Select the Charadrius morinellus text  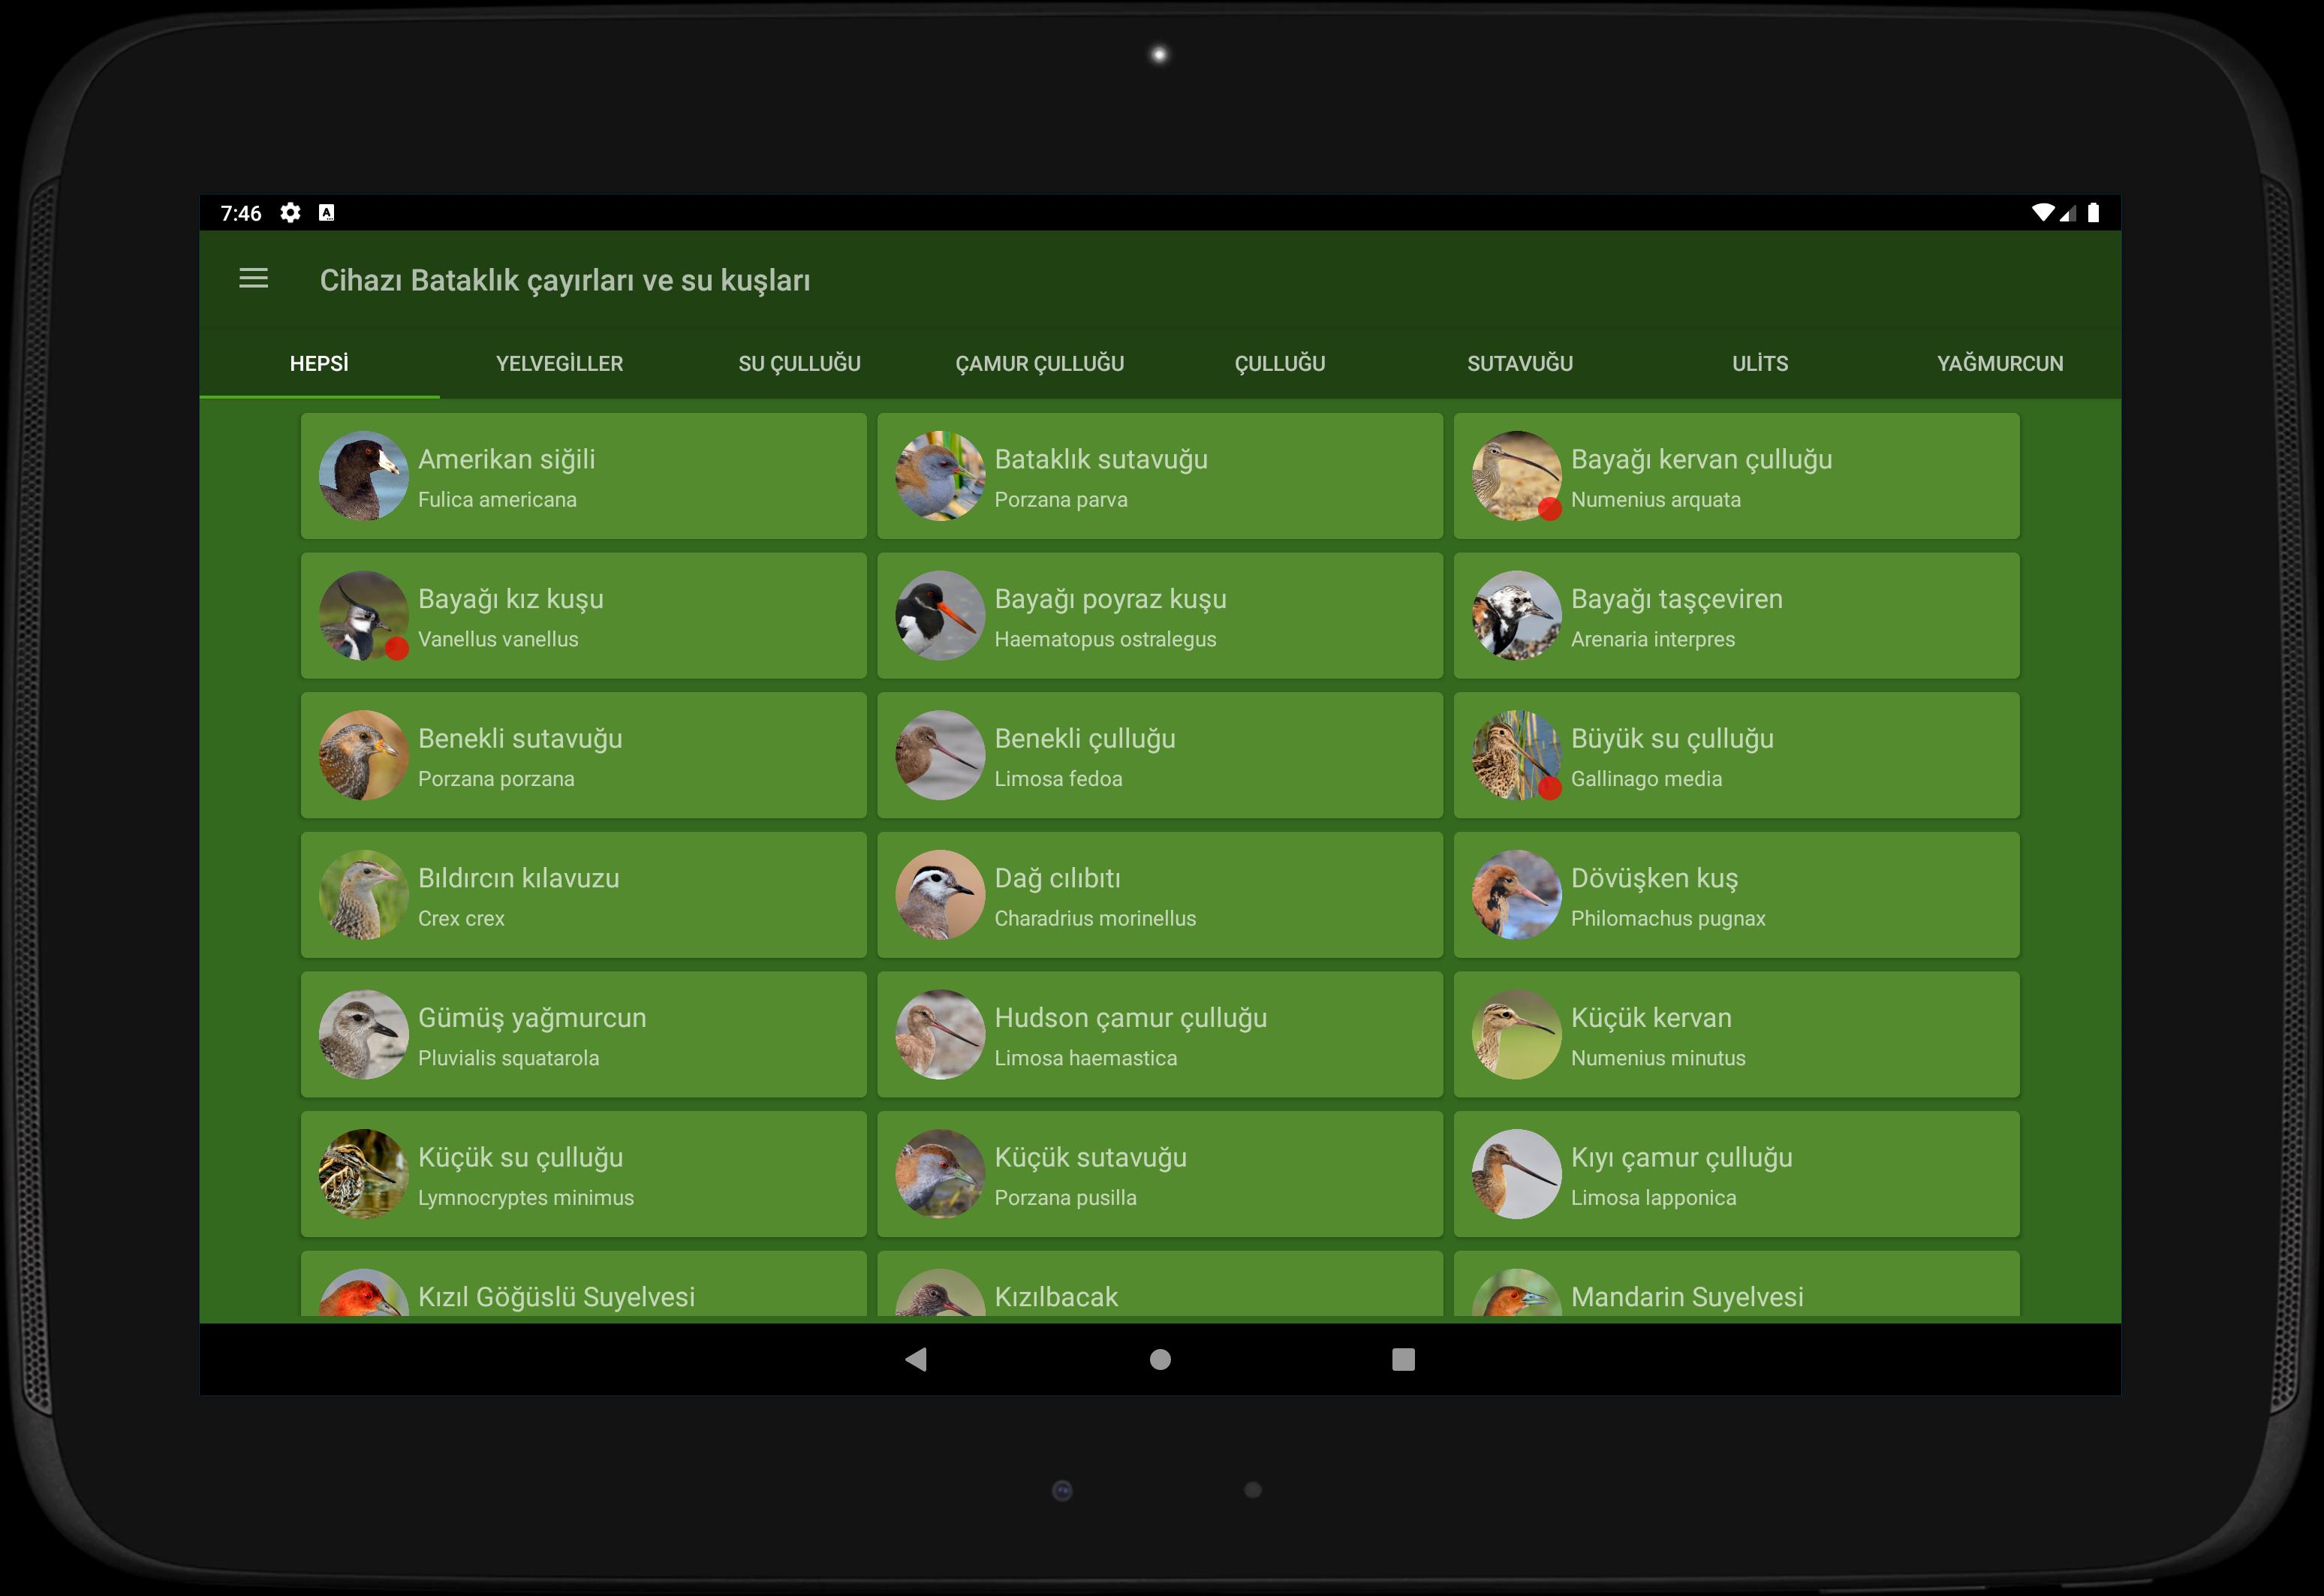(x=1095, y=918)
